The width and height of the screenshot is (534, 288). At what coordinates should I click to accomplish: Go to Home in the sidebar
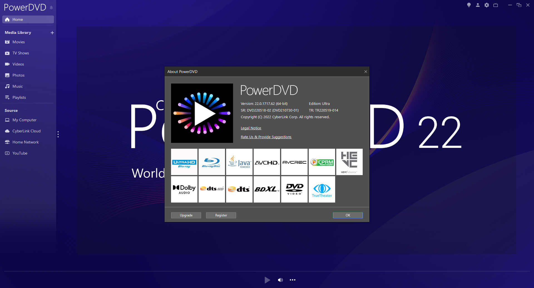click(28, 19)
